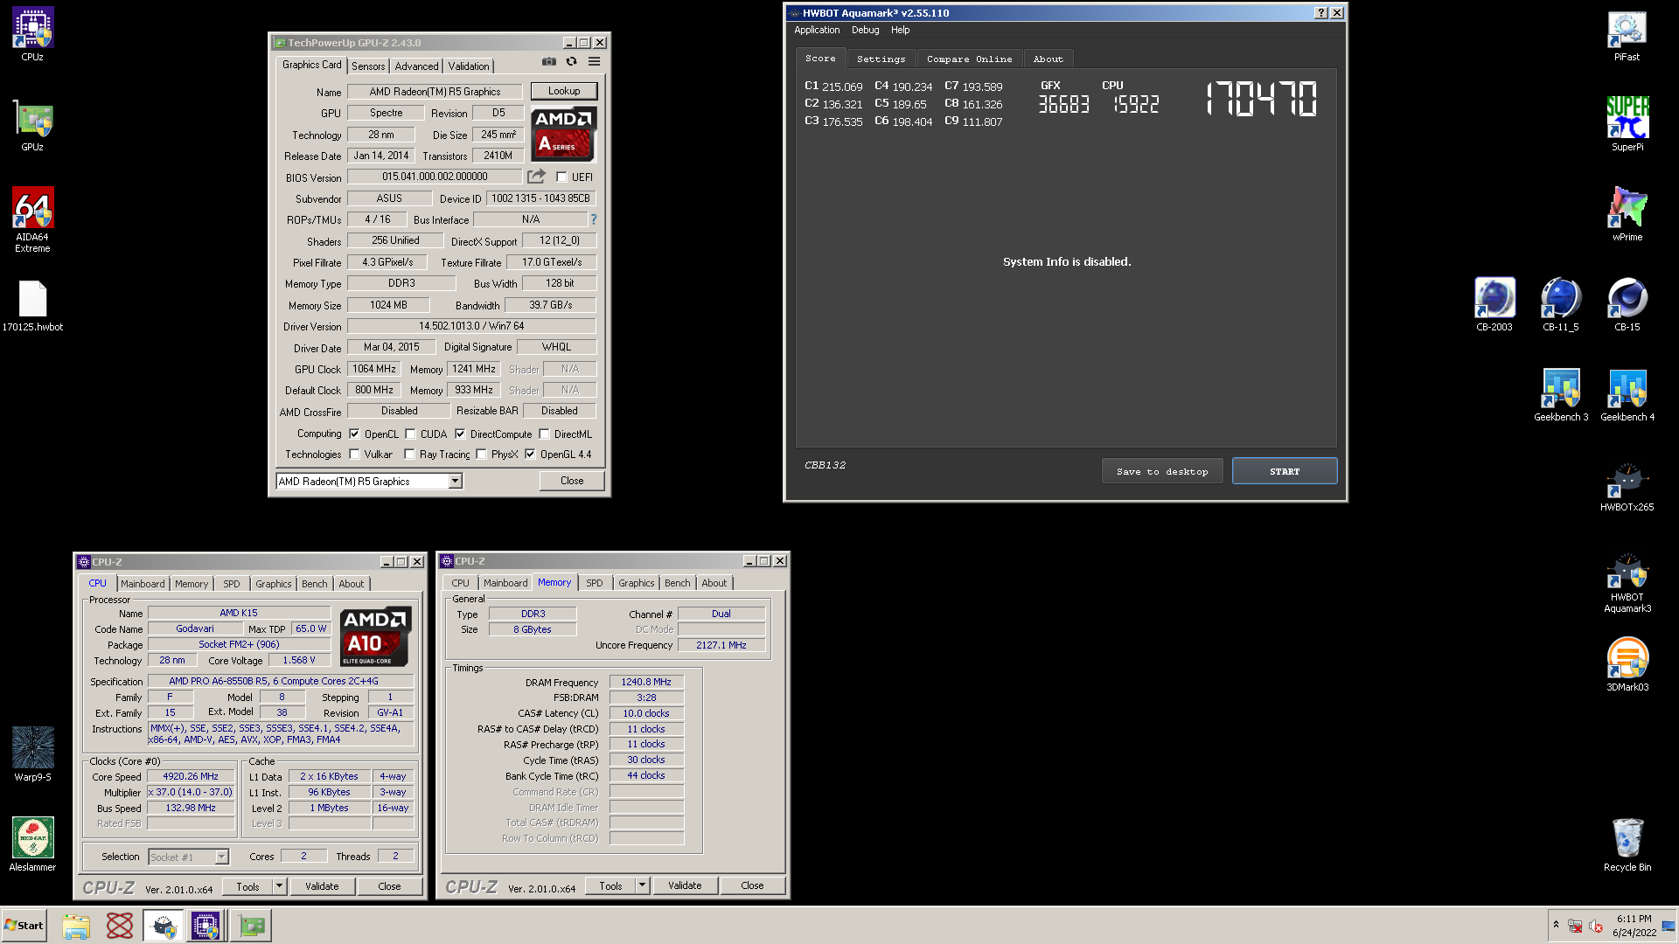Show hidden system tray icons arrow
Image resolution: width=1679 pixels, height=944 pixels.
[x=1556, y=925]
